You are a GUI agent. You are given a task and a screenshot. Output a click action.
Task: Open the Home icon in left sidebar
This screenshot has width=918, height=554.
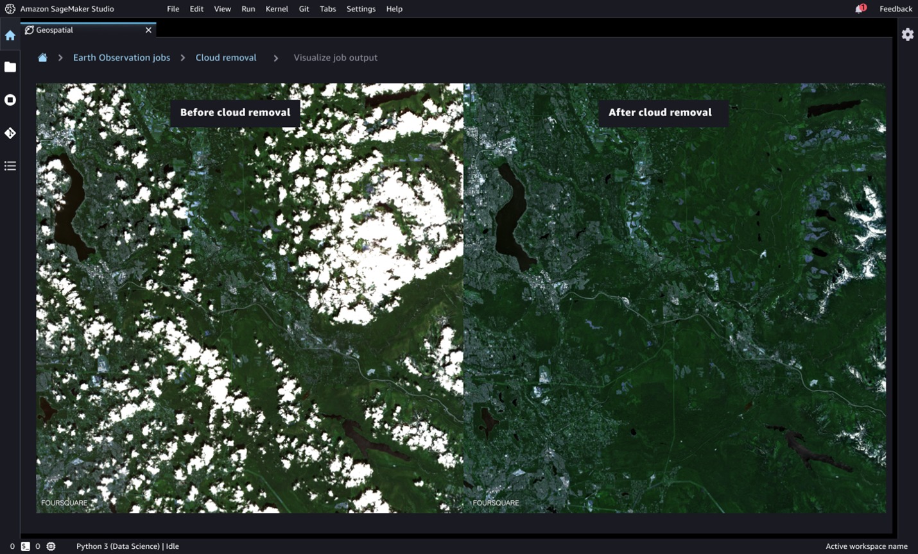click(10, 36)
